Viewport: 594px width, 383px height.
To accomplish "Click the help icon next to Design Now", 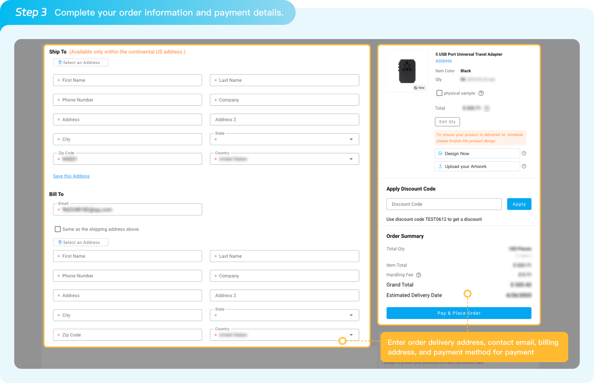I will point(524,153).
